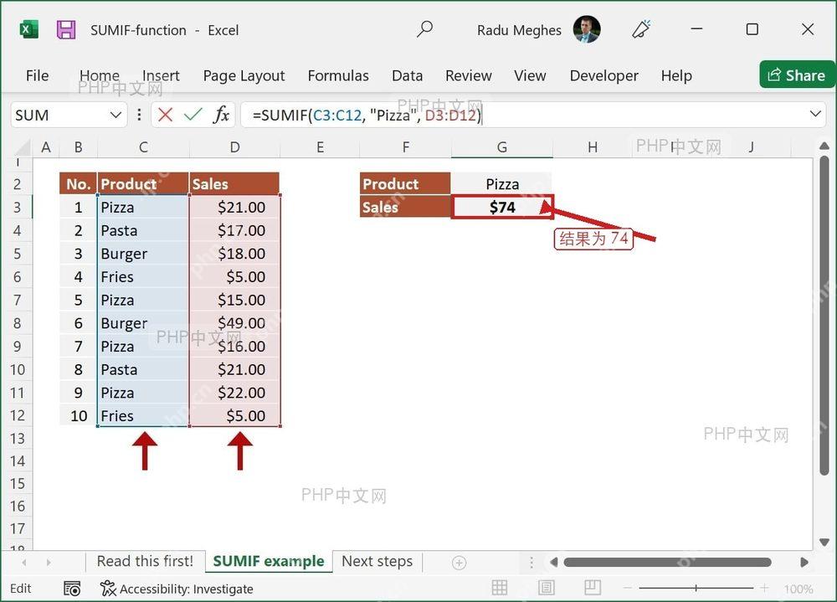Image resolution: width=837 pixels, height=602 pixels.
Task: Open the search magnifier in title bar
Action: pyautogui.click(x=424, y=28)
